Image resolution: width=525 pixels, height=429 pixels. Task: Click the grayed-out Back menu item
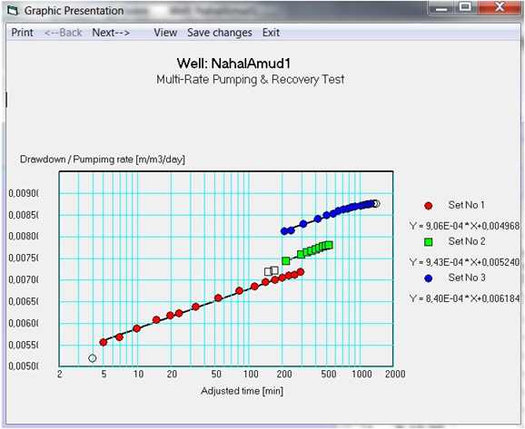point(63,33)
